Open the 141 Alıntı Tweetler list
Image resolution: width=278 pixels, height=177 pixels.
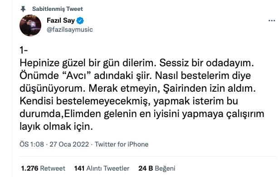click(x=102, y=168)
